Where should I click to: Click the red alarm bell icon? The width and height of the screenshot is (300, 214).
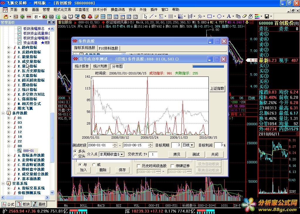90,17
